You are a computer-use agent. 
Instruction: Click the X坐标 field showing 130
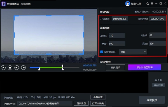tap(117, 36)
